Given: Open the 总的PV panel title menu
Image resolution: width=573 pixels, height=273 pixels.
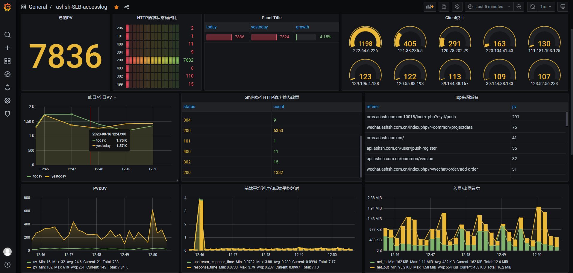Looking at the screenshot, I should point(66,18).
